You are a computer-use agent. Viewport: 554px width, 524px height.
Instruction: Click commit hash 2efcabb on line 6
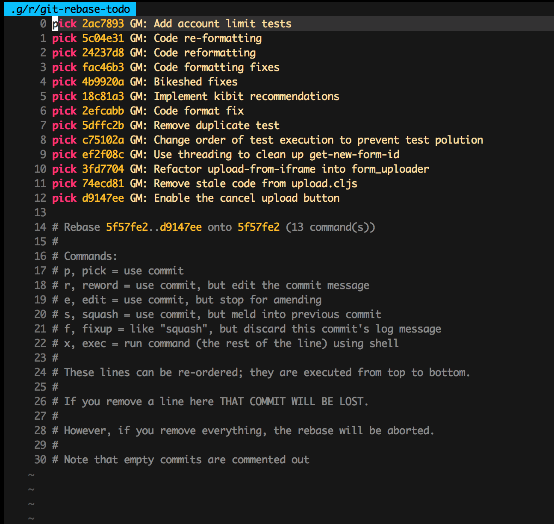point(103,111)
